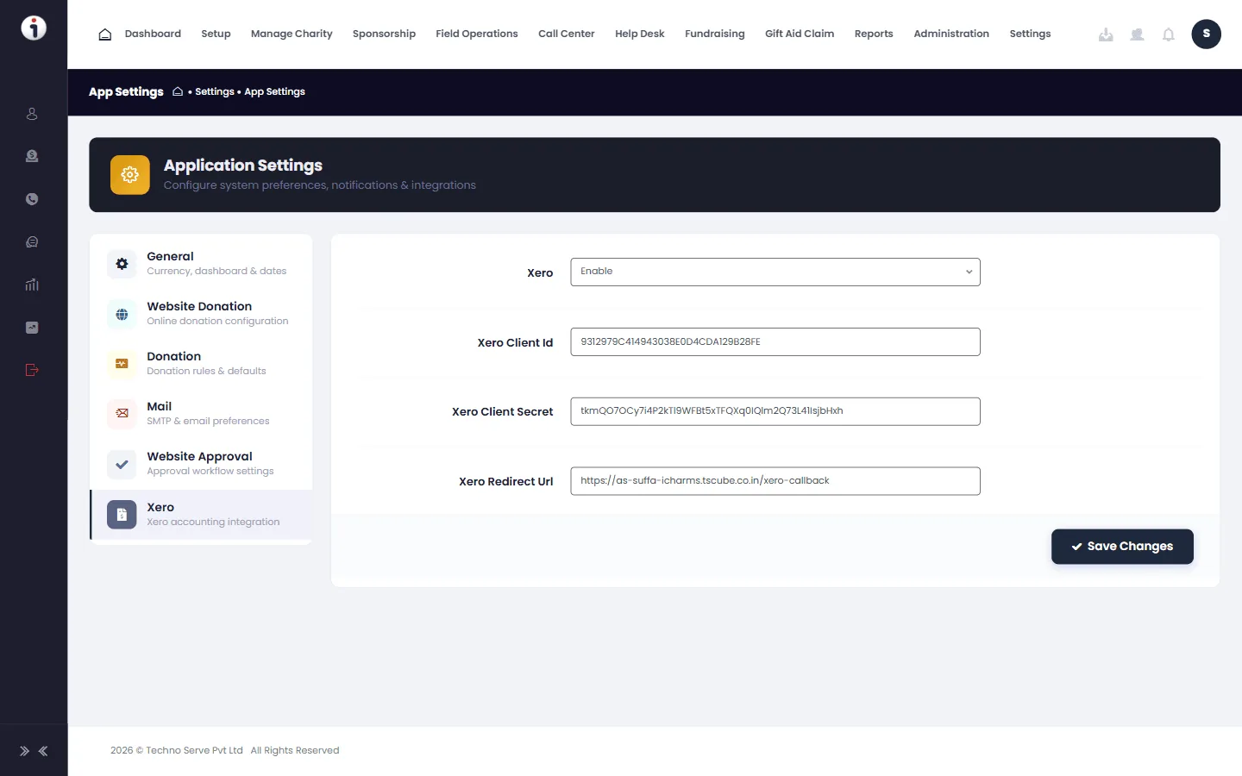Viewport: 1242px width, 776px height.
Task: Open the Settings top menu
Action: pos(1030,34)
